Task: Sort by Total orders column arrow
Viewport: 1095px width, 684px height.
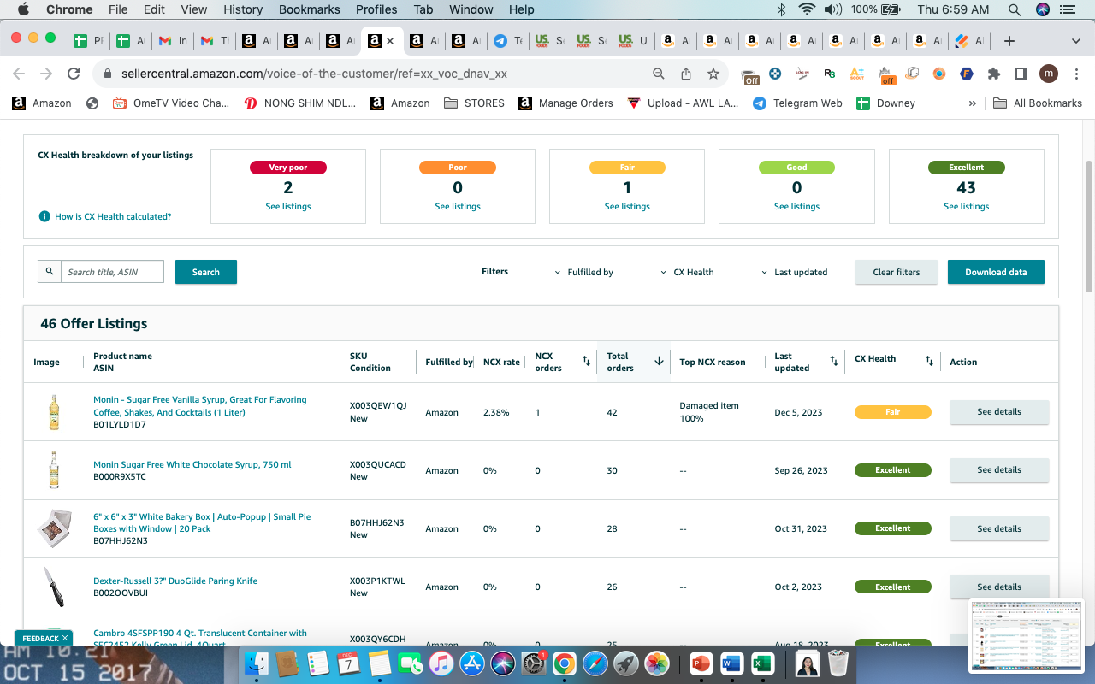Action: coord(659,361)
